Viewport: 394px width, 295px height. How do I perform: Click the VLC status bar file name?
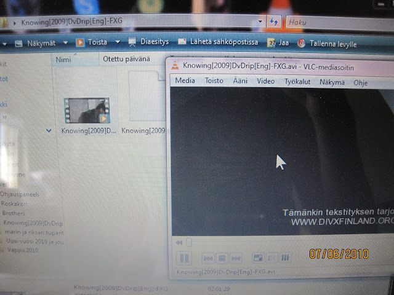click(x=226, y=272)
